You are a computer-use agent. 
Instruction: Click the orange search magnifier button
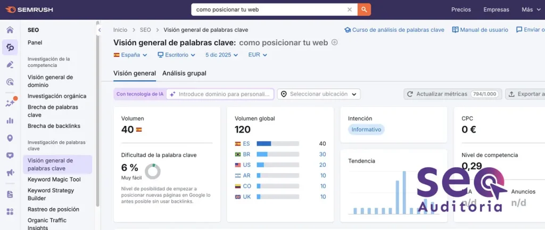(364, 10)
